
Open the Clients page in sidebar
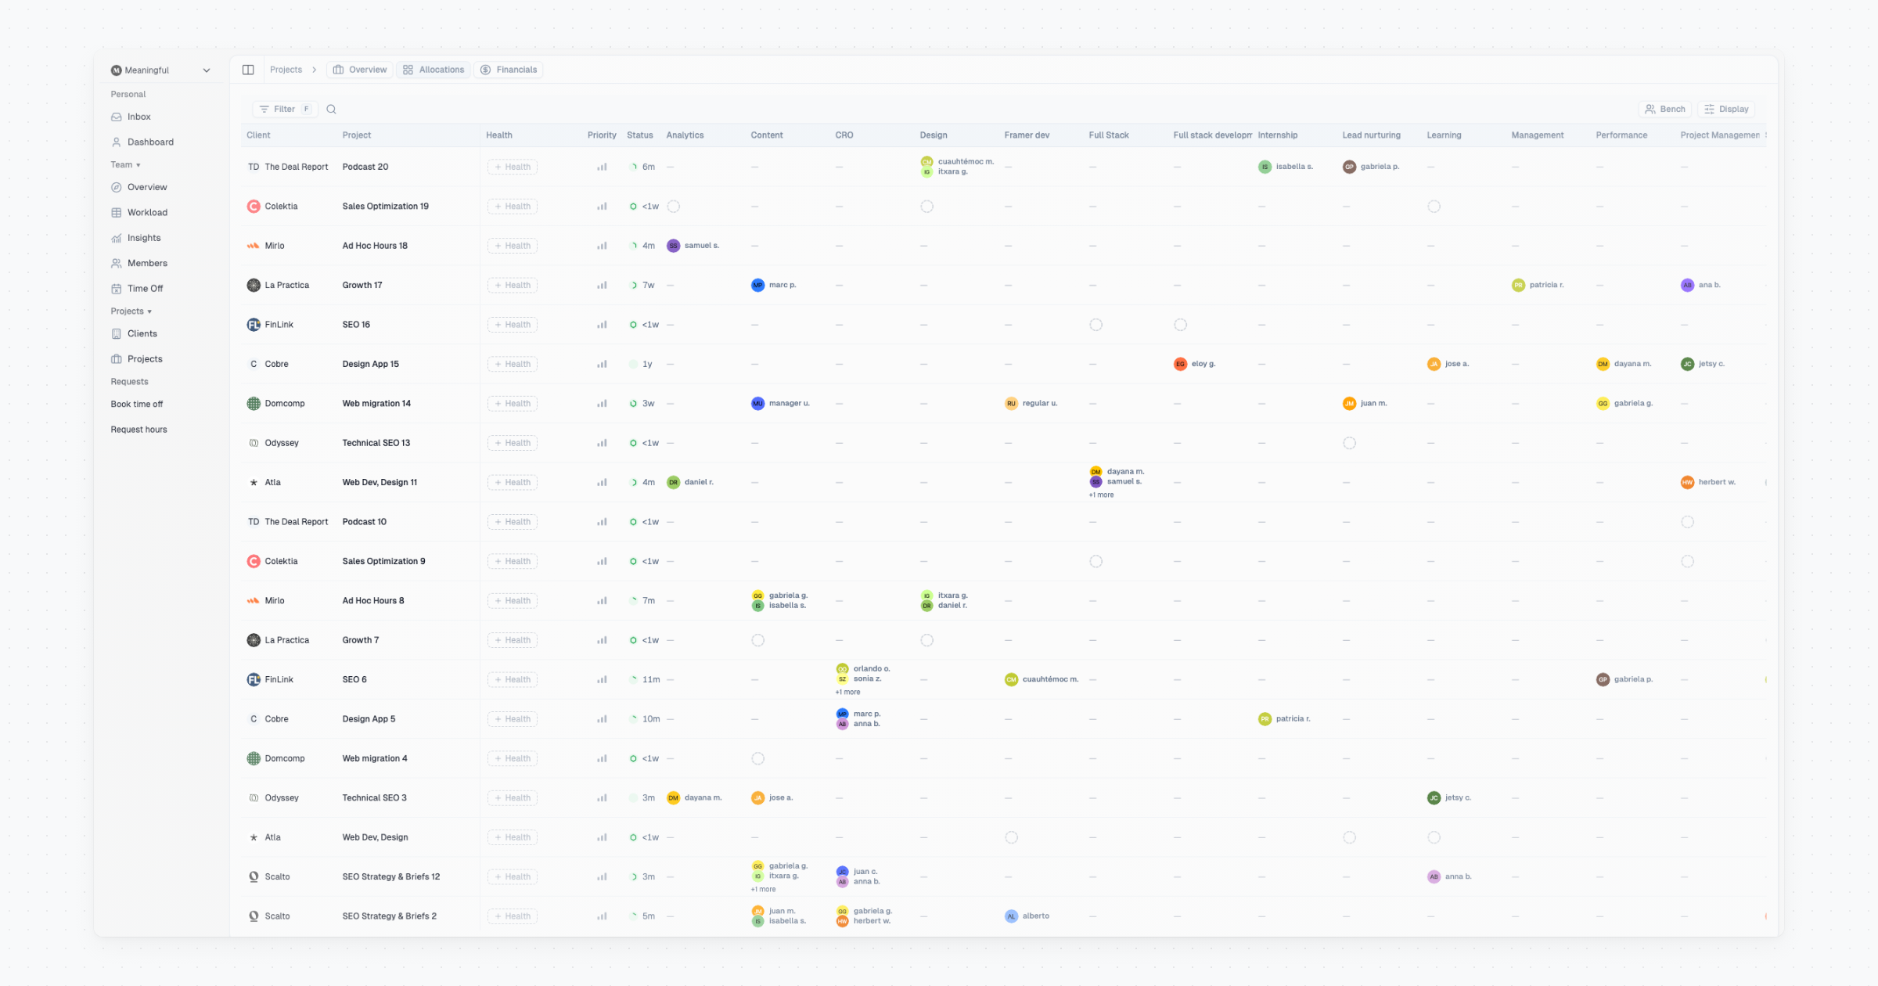pyautogui.click(x=142, y=333)
